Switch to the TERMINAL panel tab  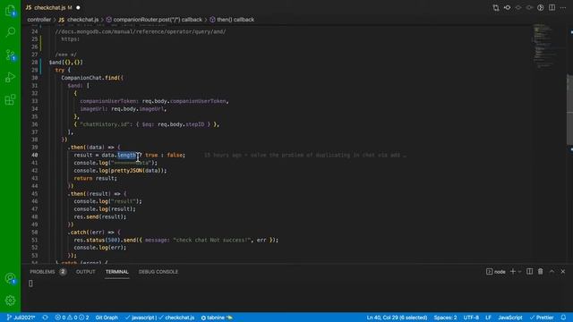[117, 272]
